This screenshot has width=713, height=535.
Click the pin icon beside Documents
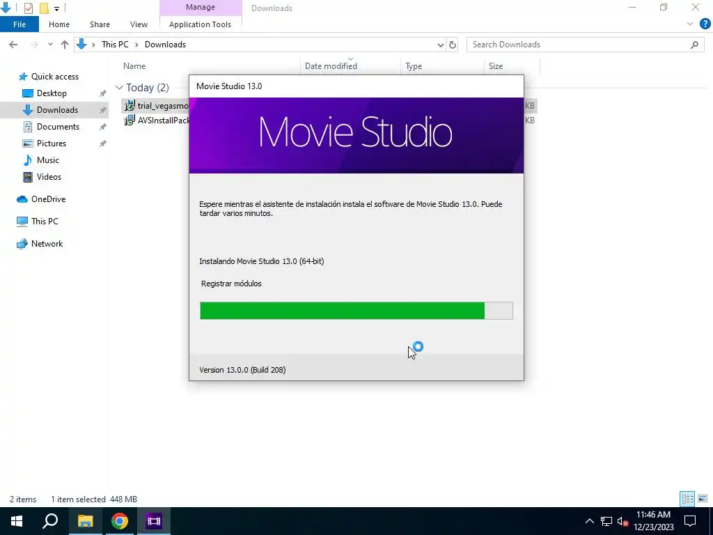103,127
